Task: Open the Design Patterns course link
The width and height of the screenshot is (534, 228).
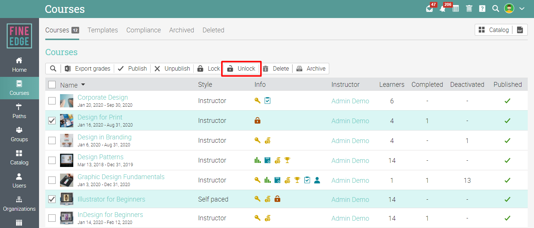Action: coord(101,157)
